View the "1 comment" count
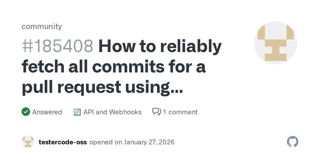 [x=180, y=112]
